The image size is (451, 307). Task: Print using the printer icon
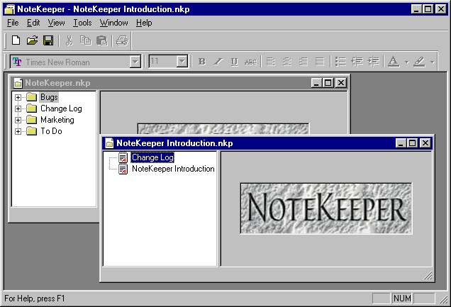point(122,40)
